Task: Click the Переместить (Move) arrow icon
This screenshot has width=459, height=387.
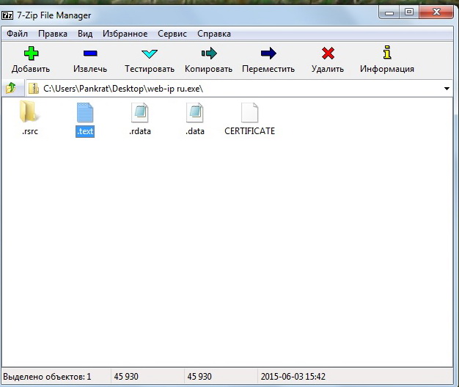Action: coord(268,54)
